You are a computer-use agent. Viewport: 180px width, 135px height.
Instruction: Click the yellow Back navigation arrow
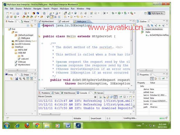click(82, 17)
